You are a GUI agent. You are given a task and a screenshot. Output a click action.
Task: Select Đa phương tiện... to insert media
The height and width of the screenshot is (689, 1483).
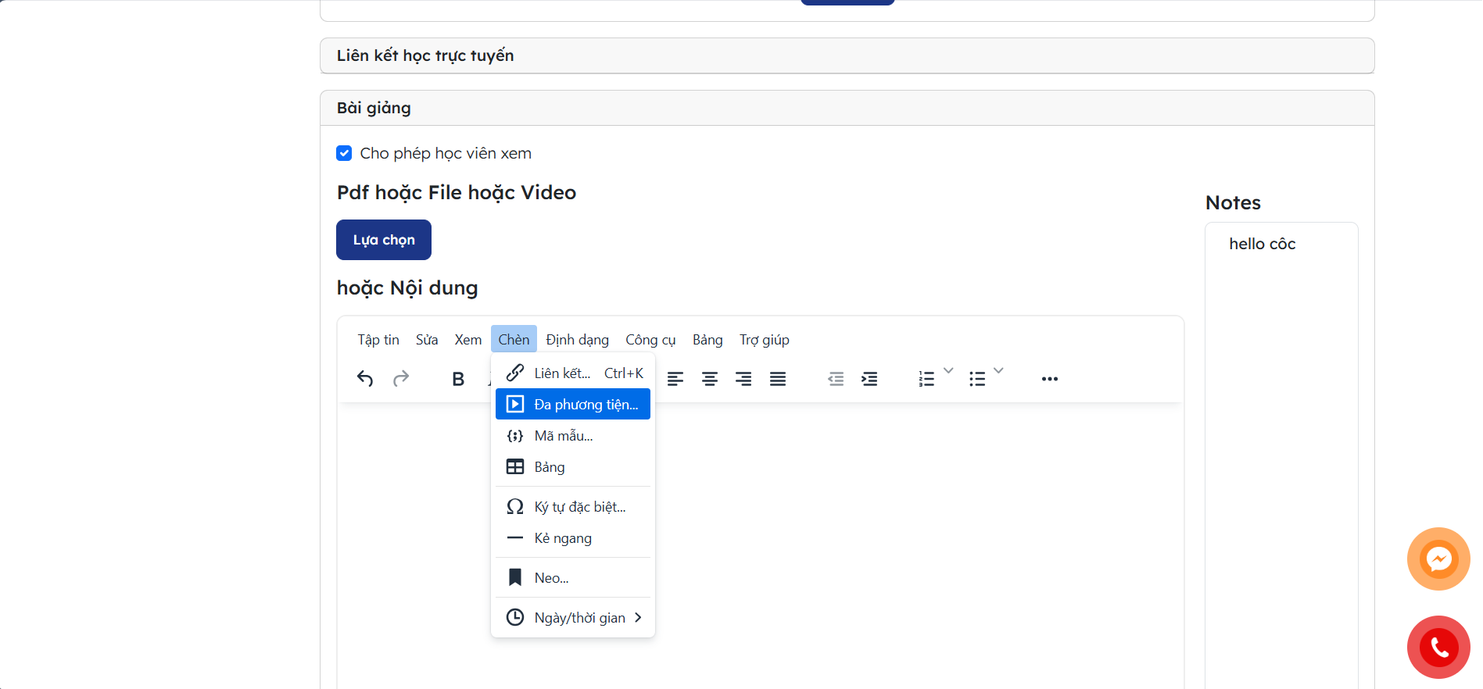(573, 405)
